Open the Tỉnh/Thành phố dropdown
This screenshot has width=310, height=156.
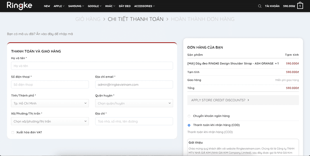(x=50, y=103)
